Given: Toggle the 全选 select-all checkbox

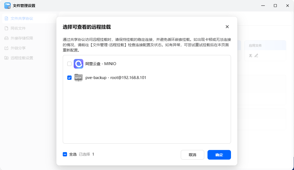Looking at the screenshot, I should click(x=65, y=154).
